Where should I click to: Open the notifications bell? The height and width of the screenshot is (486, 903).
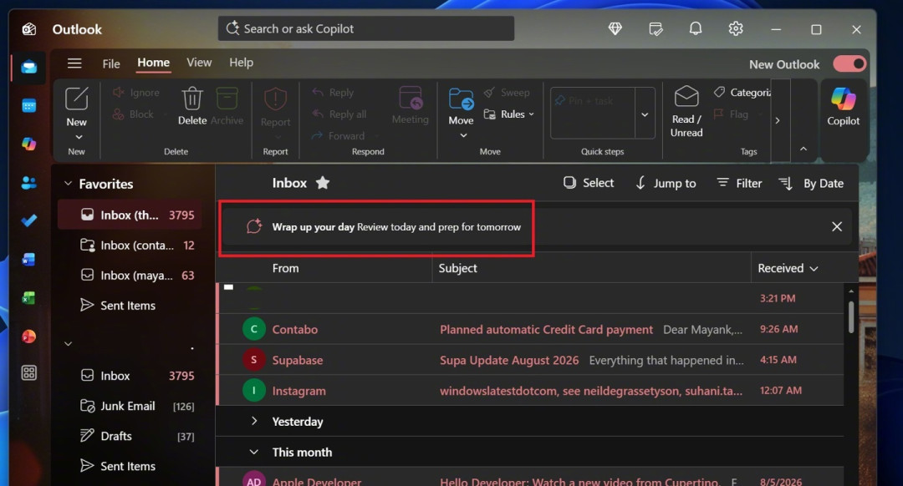pyautogui.click(x=696, y=28)
